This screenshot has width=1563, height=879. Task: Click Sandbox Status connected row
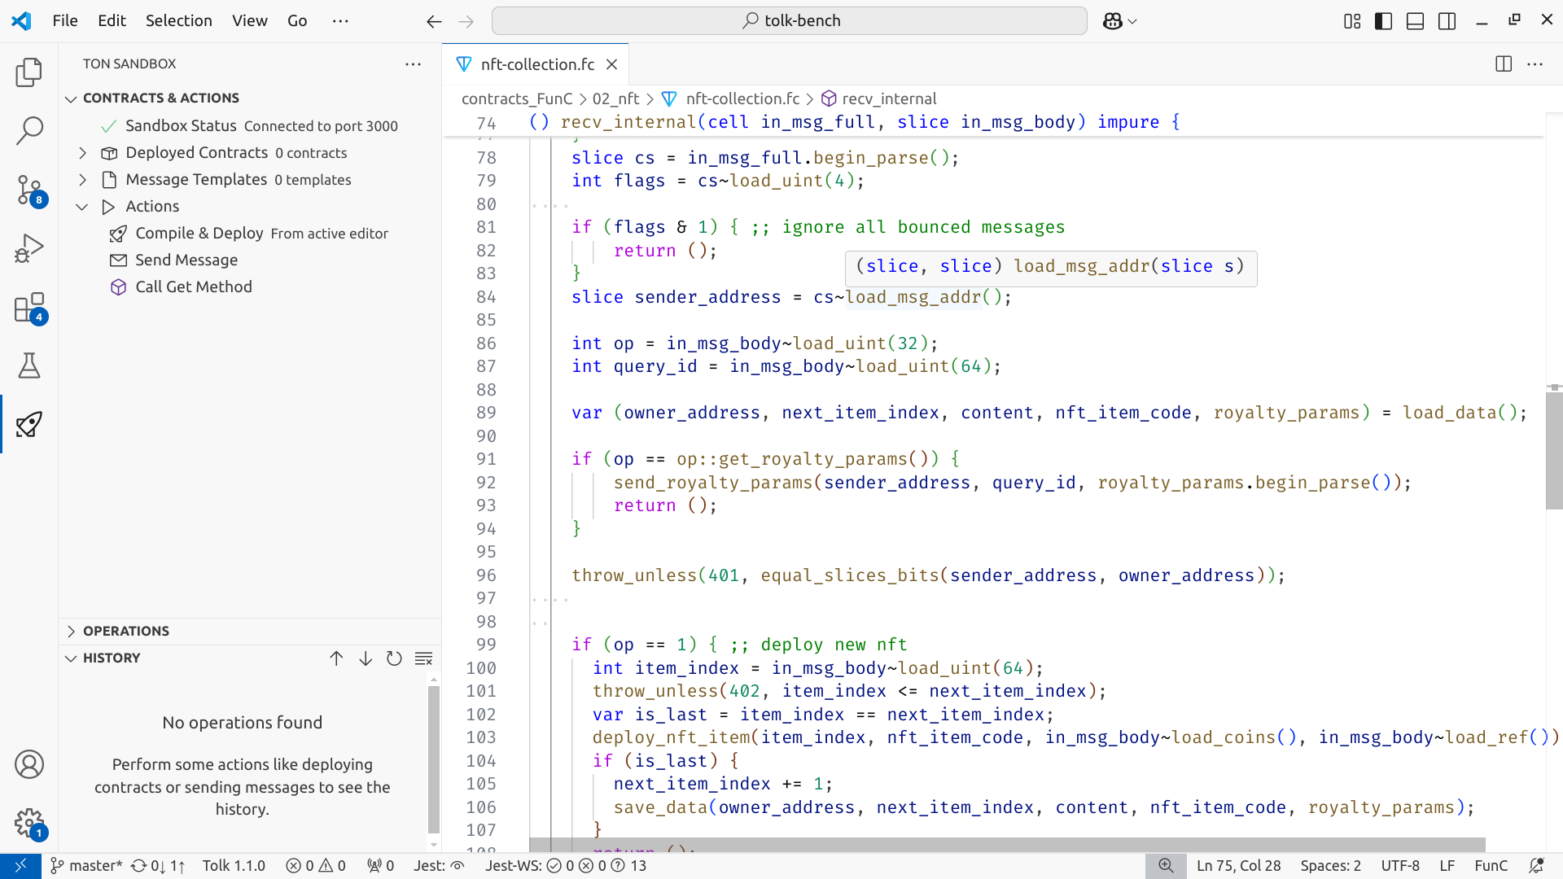[x=249, y=126]
